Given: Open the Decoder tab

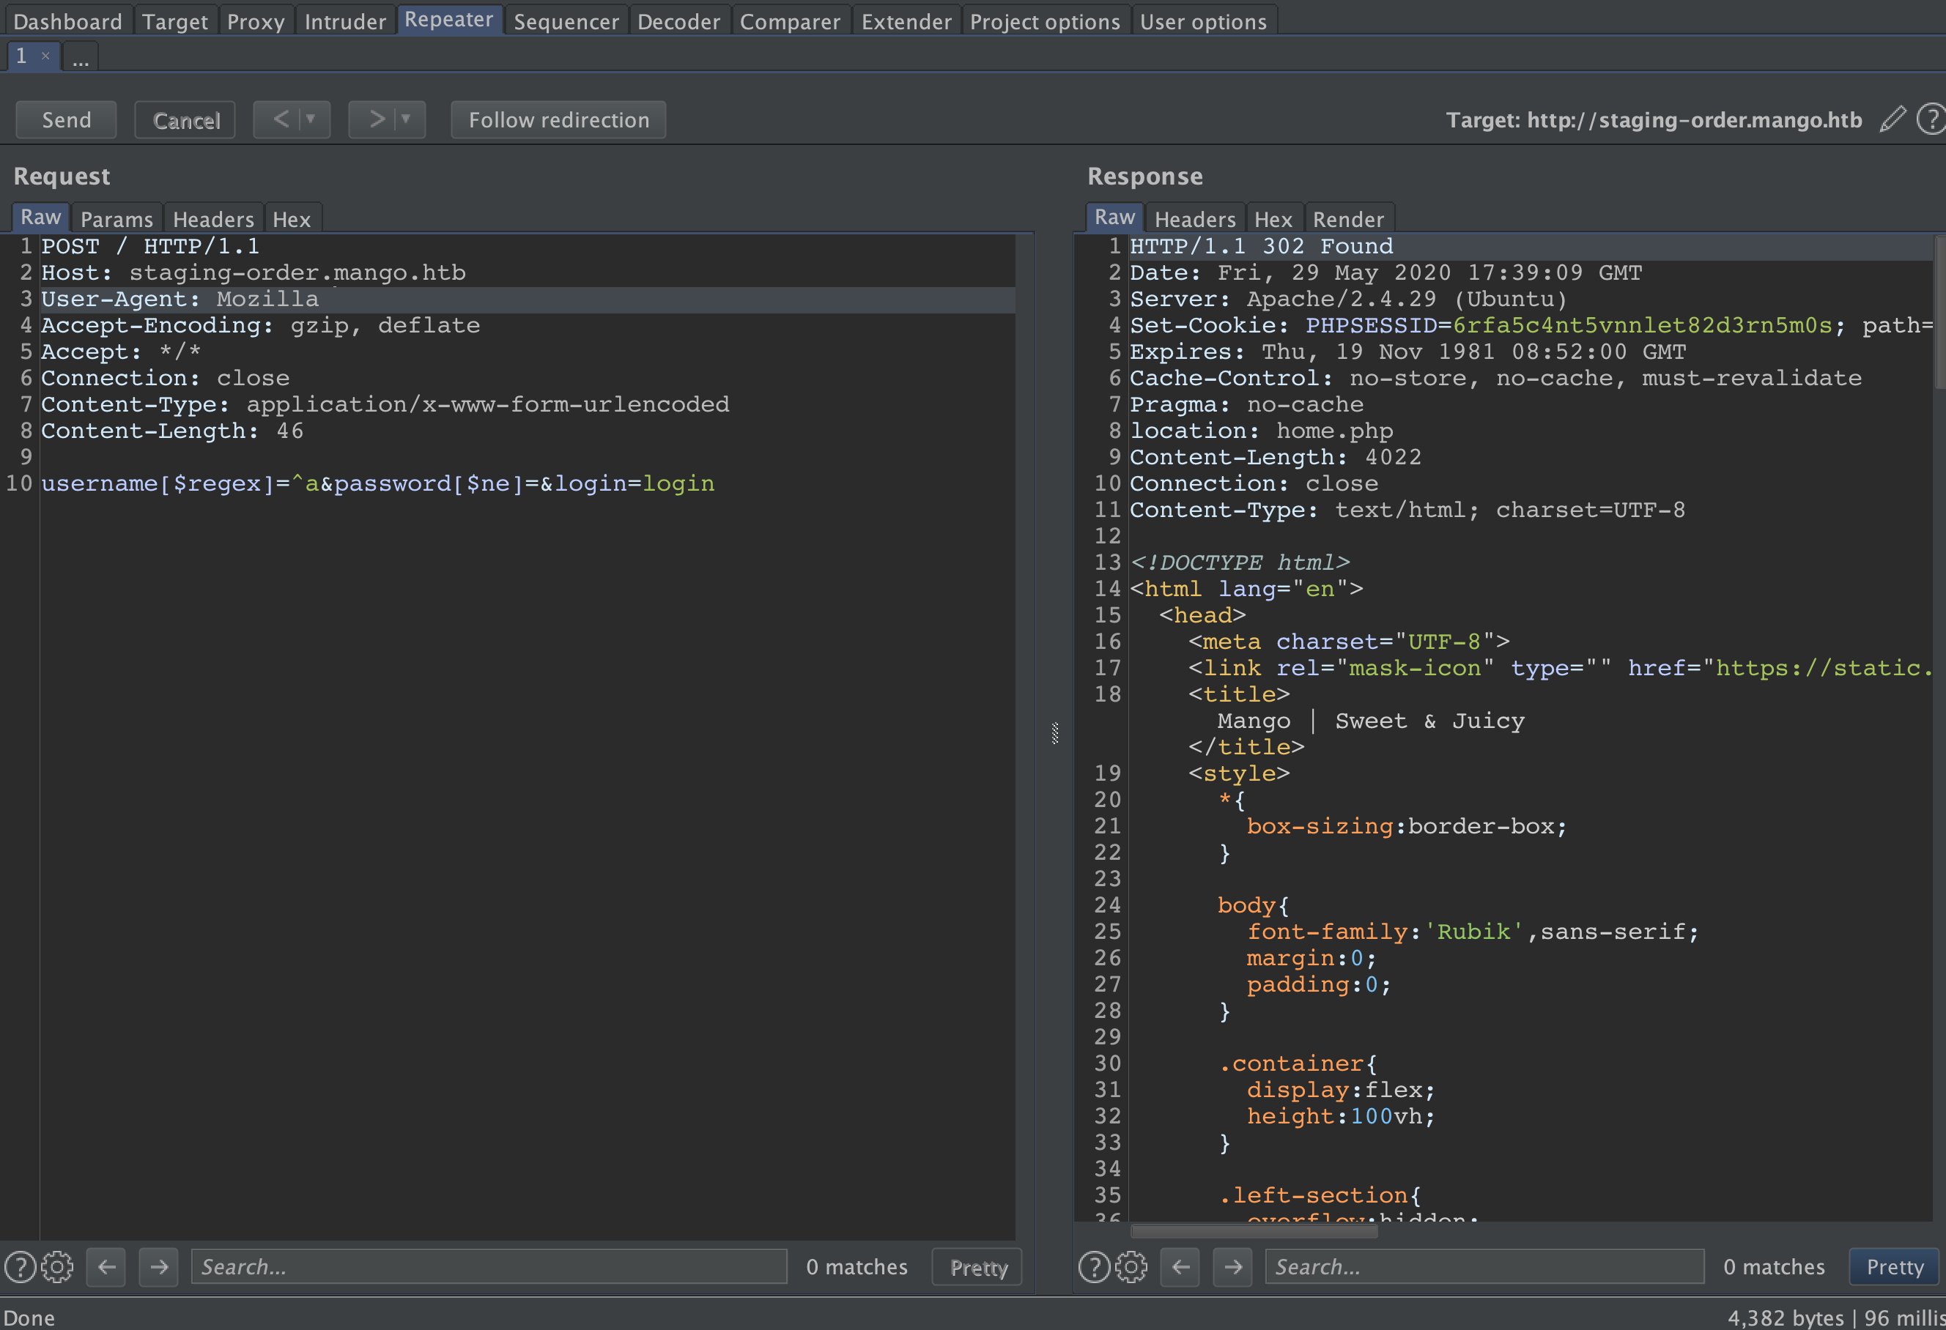Looking at the screenshot, I should coord(678,21).
